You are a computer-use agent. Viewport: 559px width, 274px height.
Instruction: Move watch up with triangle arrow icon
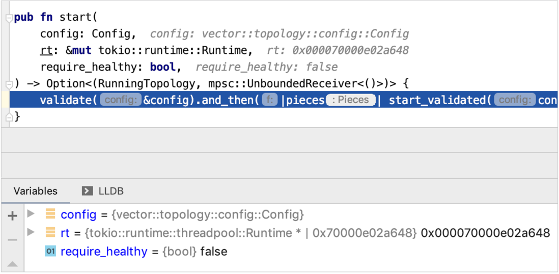point(13,264)
